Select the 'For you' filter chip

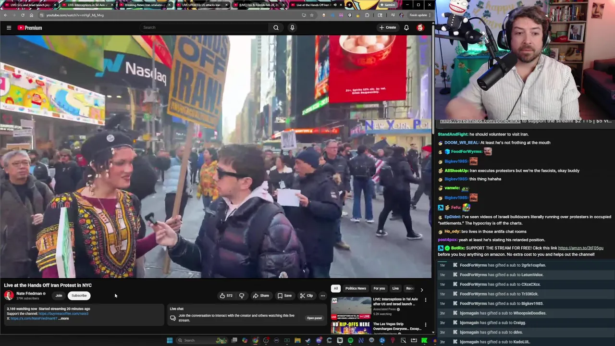coord(379,288)
